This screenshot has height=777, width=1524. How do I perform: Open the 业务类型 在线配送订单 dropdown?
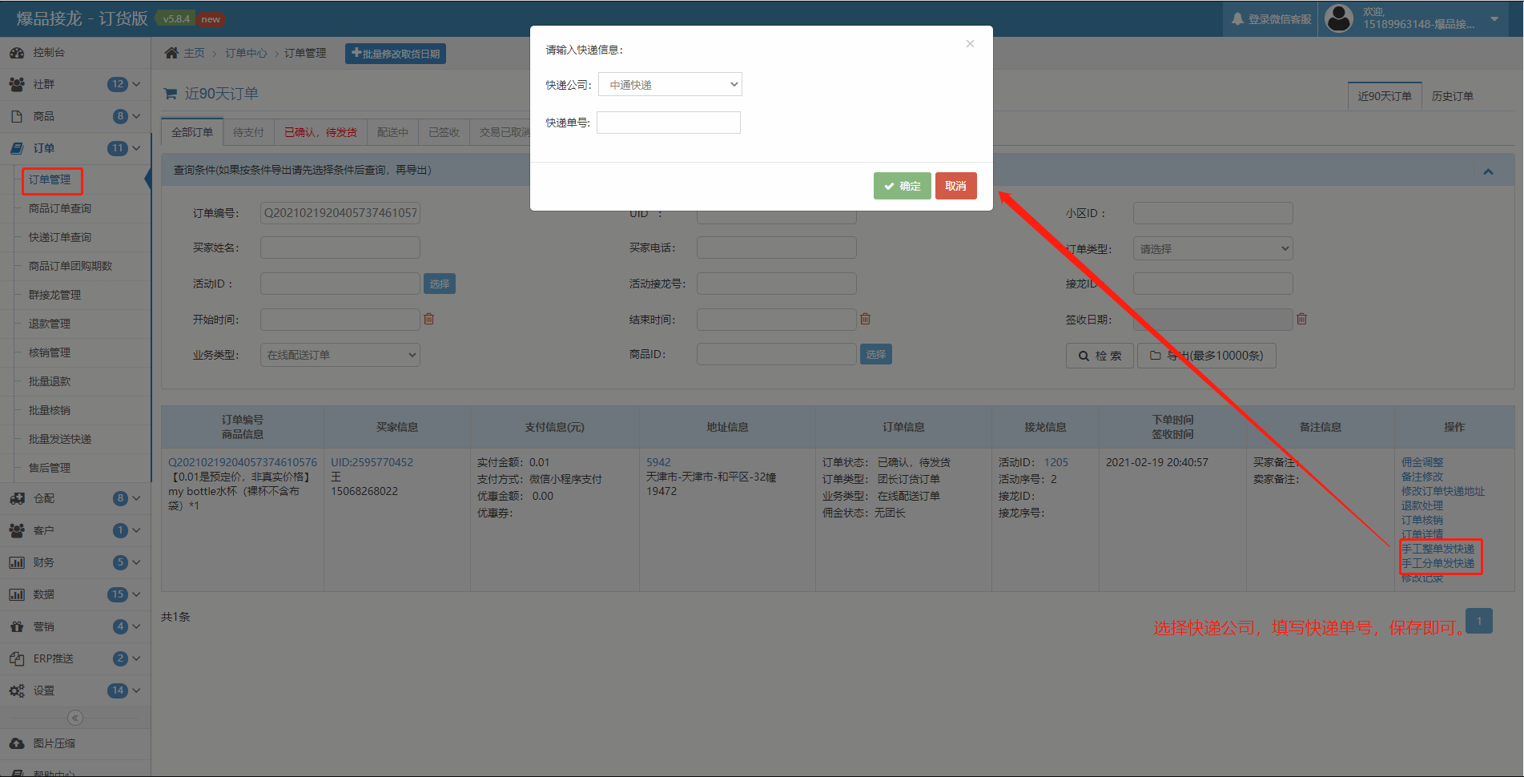click(x=340, y=355)
